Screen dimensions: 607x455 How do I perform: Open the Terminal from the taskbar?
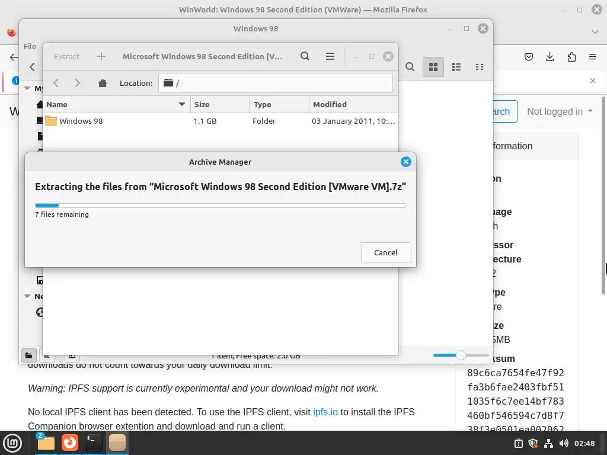(93, 443)
